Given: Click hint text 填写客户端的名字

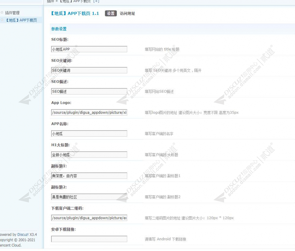Looking at the screenshot, I should pyautogui.click(x=159, y=133).
